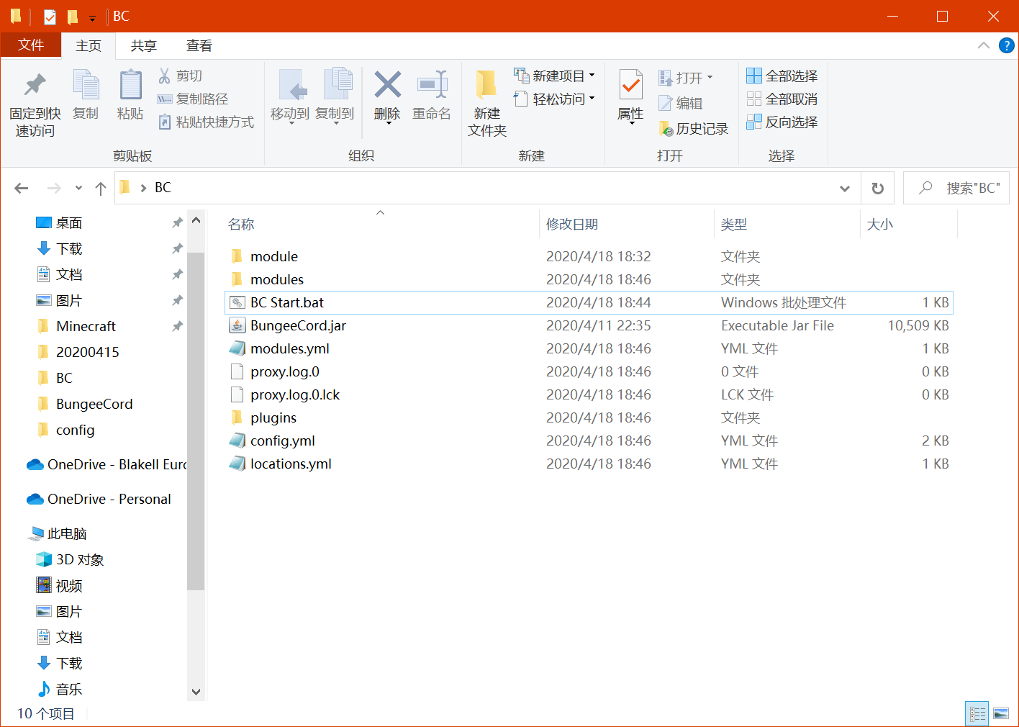Choose Paste shortcut (粘贴快捷方式)
Viewport: 1019px width, 727px height.
(206, 122)
